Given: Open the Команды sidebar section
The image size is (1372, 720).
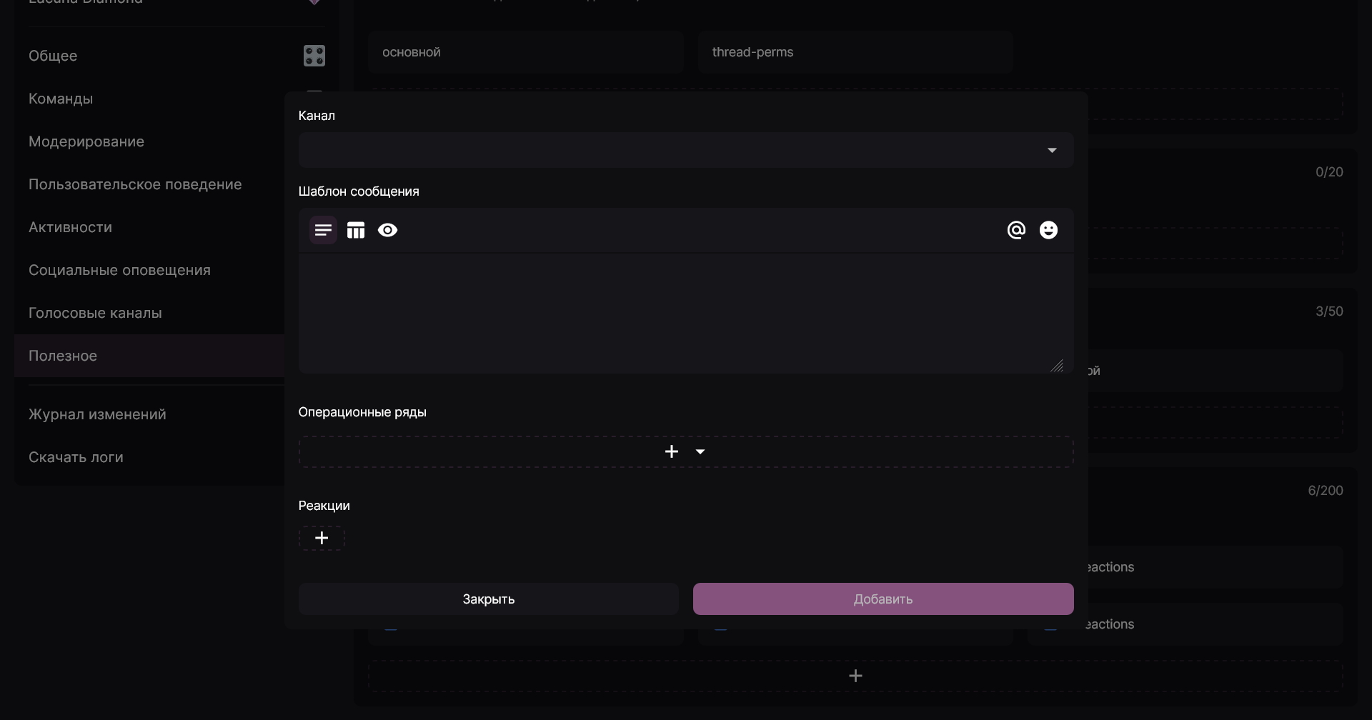Looking at the screenshot, I should coord(61,99).
